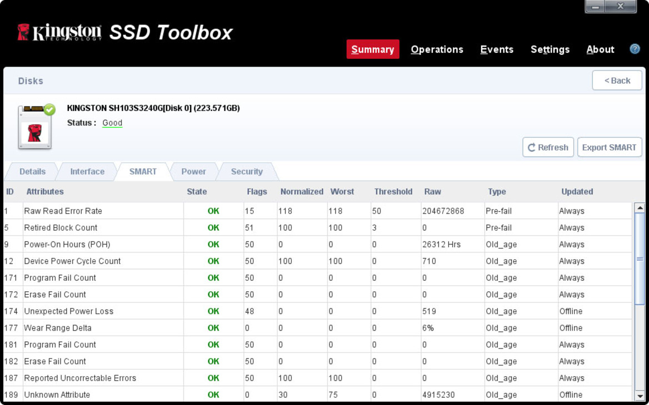The height and width of the screenshot is (405, 649).
Task: Close the SSD Toolbox window
Action: (620, 6)
